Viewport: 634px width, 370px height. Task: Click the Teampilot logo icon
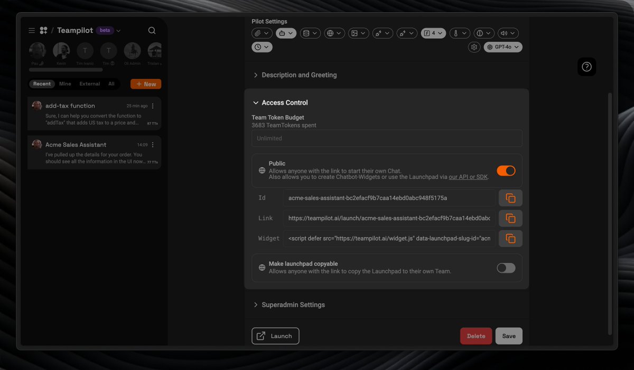tap(44, 31)
